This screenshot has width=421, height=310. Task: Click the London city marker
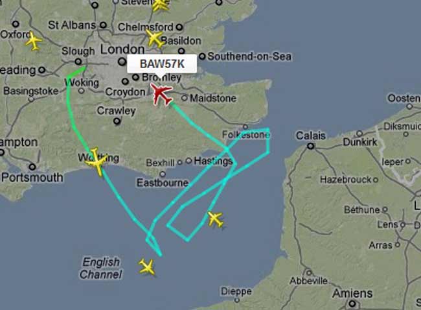click(122, 62)
